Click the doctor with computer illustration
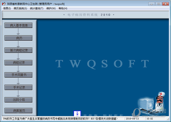The width and height of the screenshot is (171, 122). coord(152,103)
